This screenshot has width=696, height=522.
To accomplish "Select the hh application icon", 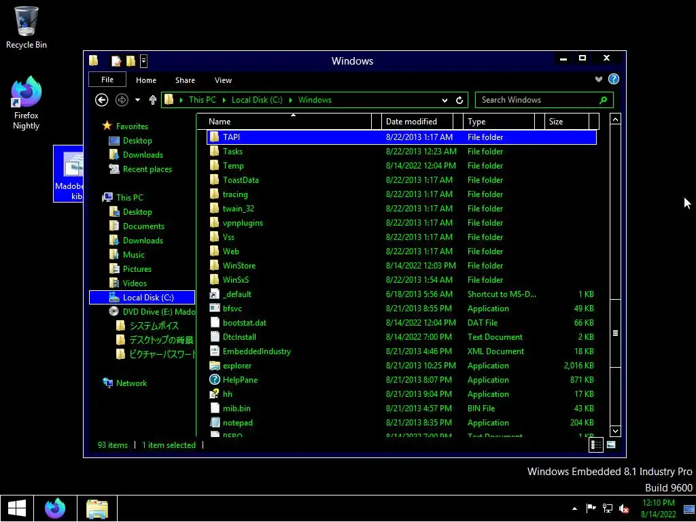I will tap(215, 394).
